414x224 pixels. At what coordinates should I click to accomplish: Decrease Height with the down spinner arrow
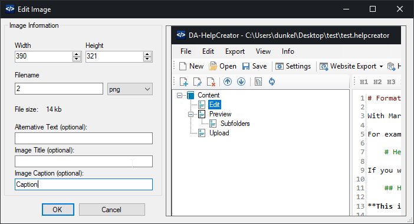tap(147, 59)
